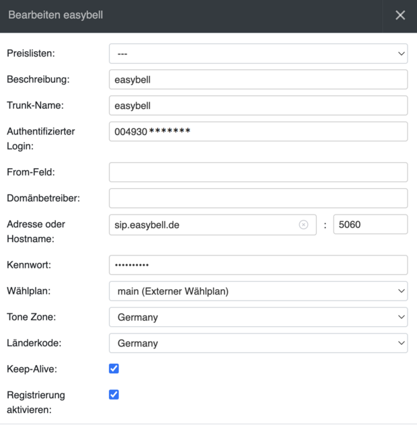The image size is (417, 427).
Task: Click the dialog title Bearbeiten easybell
Action: pyautogui.click(x=55, y=15)
